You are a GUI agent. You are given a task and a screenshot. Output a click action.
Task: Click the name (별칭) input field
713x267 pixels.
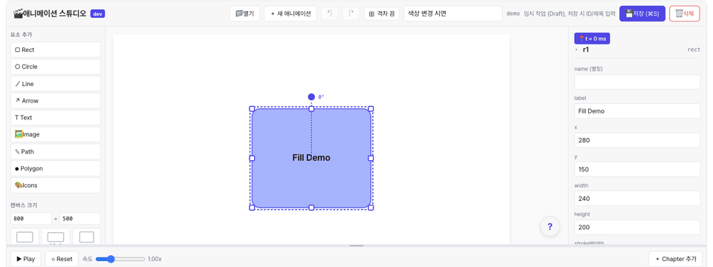637,82
